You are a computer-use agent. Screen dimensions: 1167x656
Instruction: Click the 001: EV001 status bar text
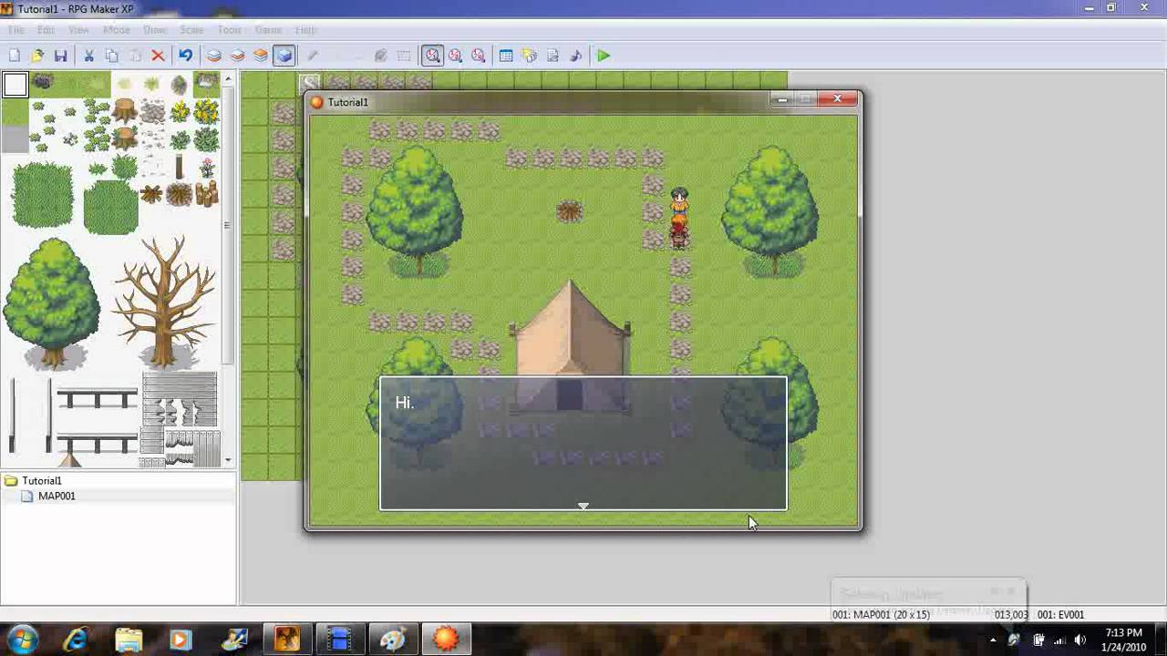tap(1061, 615)
